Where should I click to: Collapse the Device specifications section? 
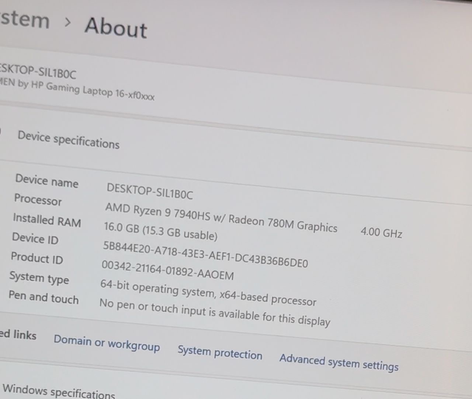(x=69, y=140)
